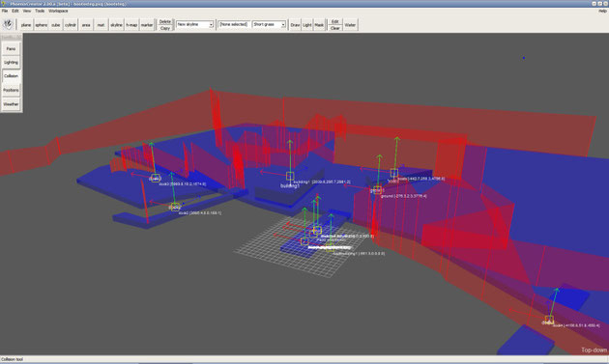Open the Tools menu

[x=40, y=11]
